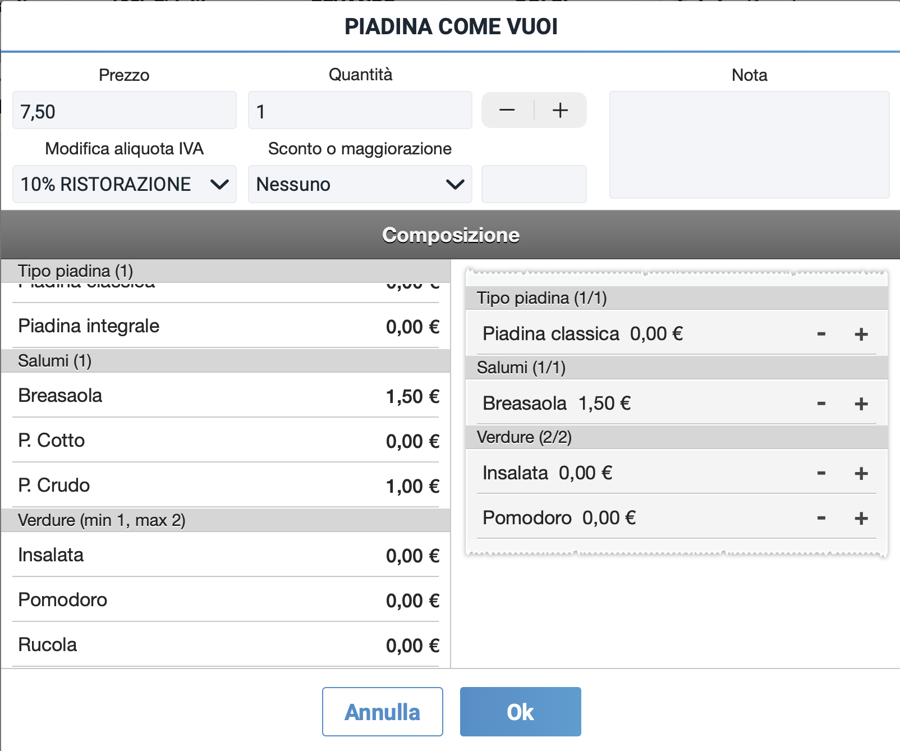This screenshot has height=751, width=900.
Task: Click plus next to selected Insalata
Action: click(x=861, y=474)
